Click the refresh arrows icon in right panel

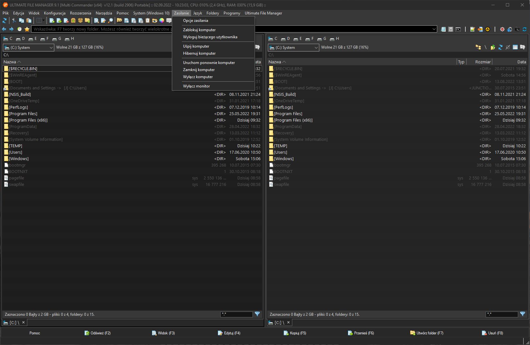click(x=500, y=47)
